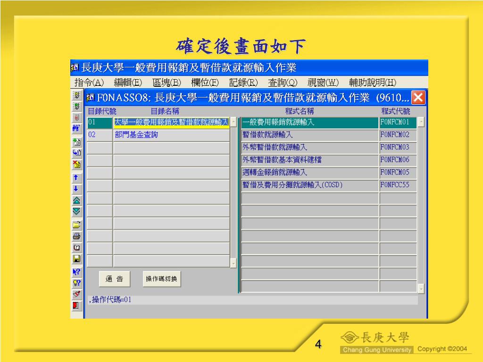Close the FONASSO8 window with red X
The height and width of the screenshot is (362, 483).
tap(418, 98)
